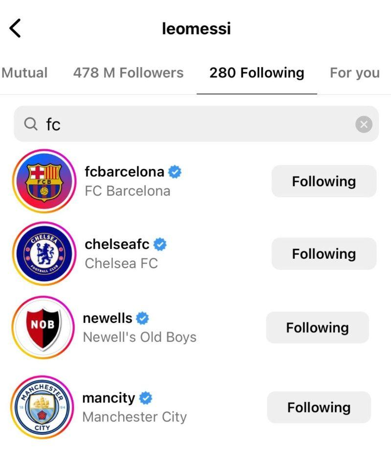Switch to the Mutual tab
This screenshot has height=453, width=391.
[24, 73]
